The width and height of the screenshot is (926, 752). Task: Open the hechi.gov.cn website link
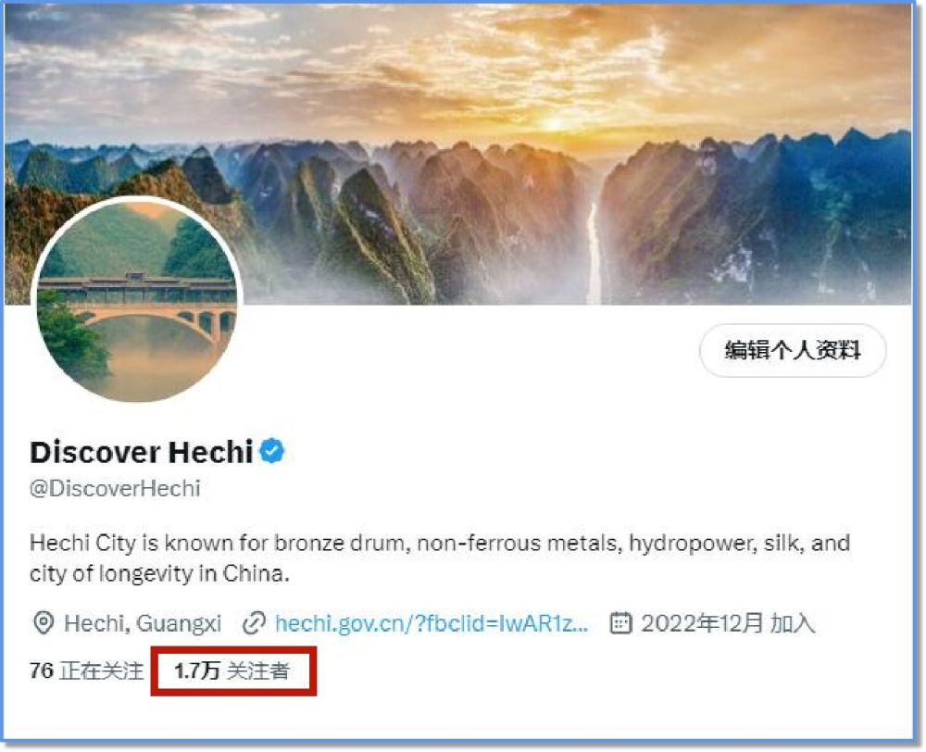tap(432, 623)
